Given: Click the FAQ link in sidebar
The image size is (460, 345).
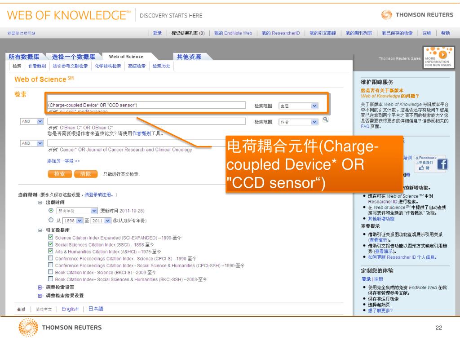Looking at the screenshot, I should (365, 126).
